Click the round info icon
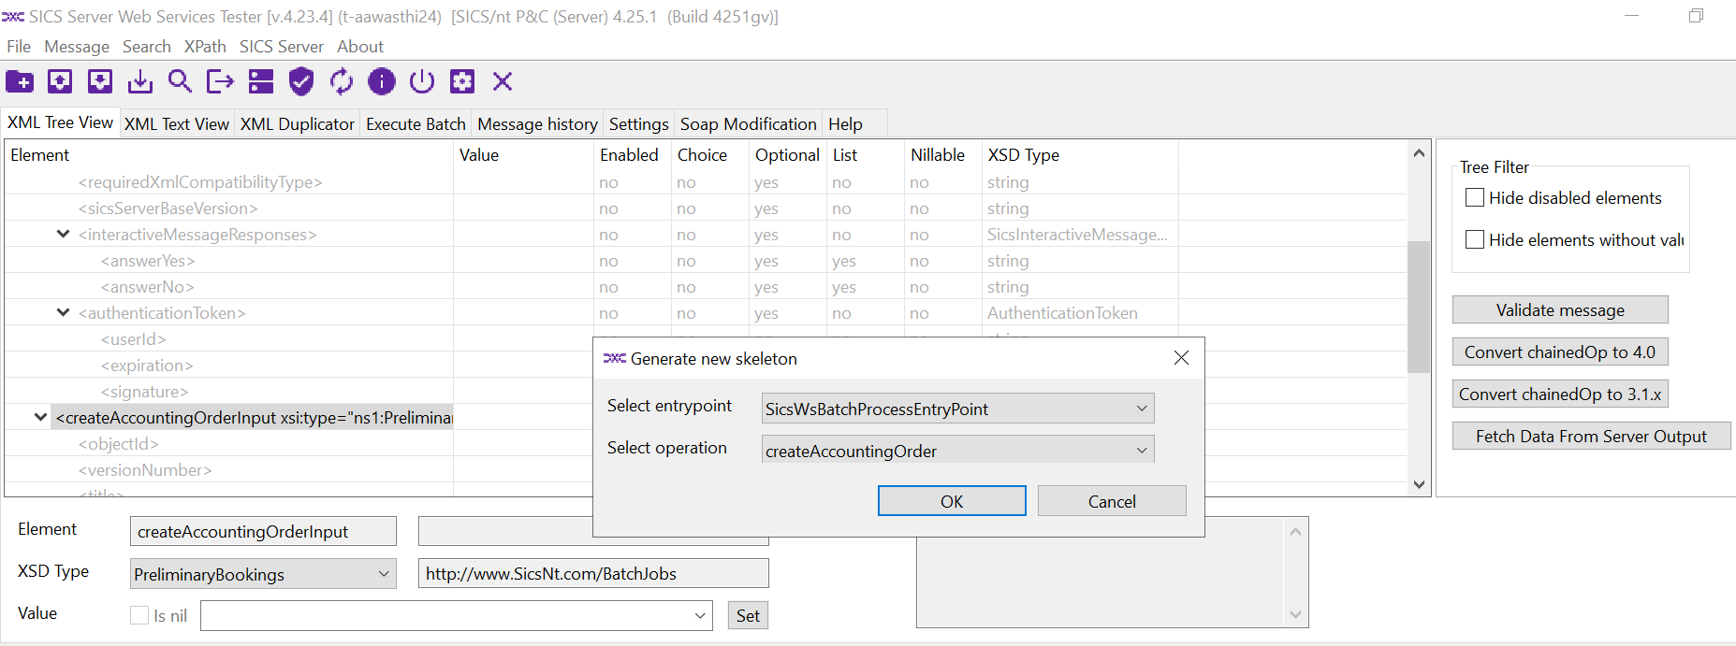 point(382,82)
